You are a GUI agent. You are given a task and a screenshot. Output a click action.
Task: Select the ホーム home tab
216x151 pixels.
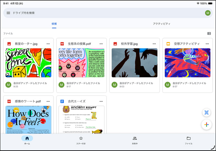click(x=27, y=140)
